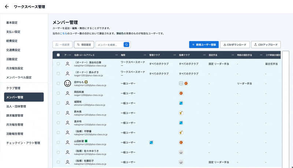The image size is (293, 168).
Task: Open the 権限 column options menu
Action: (x=145, y=55)
